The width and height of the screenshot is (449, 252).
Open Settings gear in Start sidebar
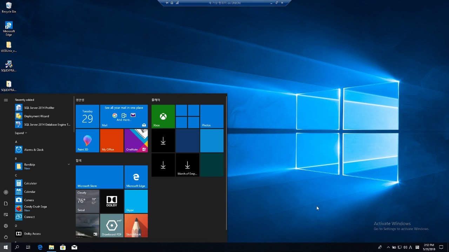(6, 226)
